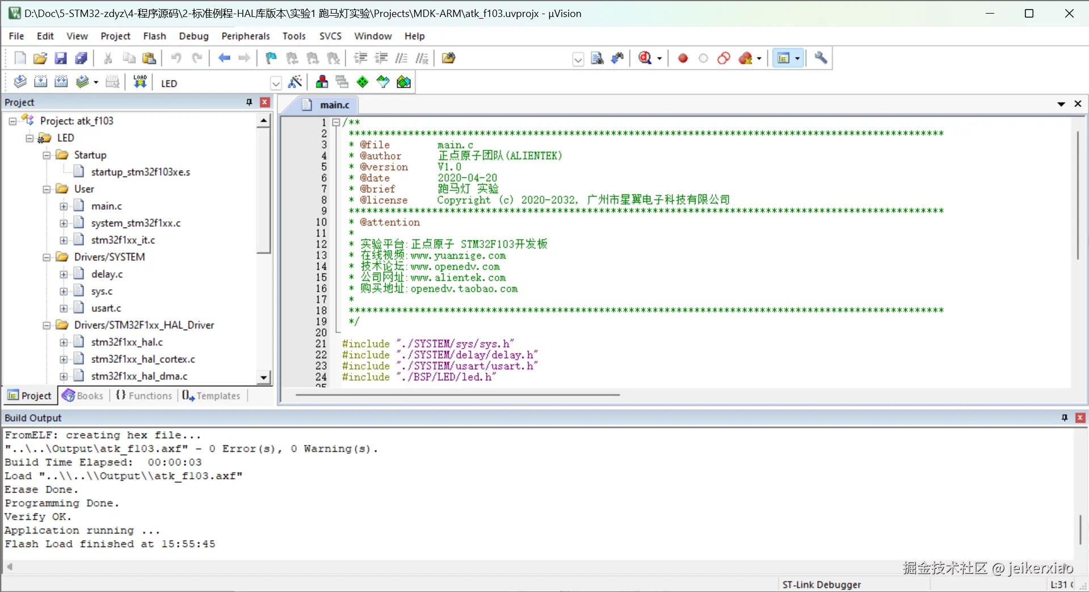
Task: Switch to the Templates tab
Action: point(212,395)
